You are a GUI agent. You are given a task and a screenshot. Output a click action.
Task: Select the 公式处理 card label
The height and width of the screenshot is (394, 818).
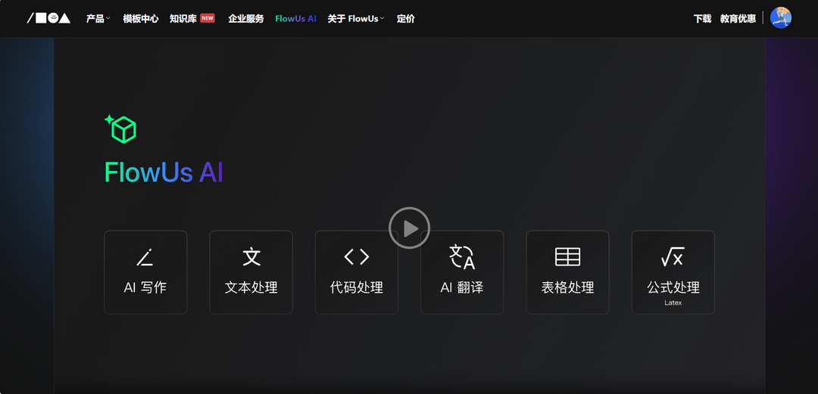pos(673,287)
